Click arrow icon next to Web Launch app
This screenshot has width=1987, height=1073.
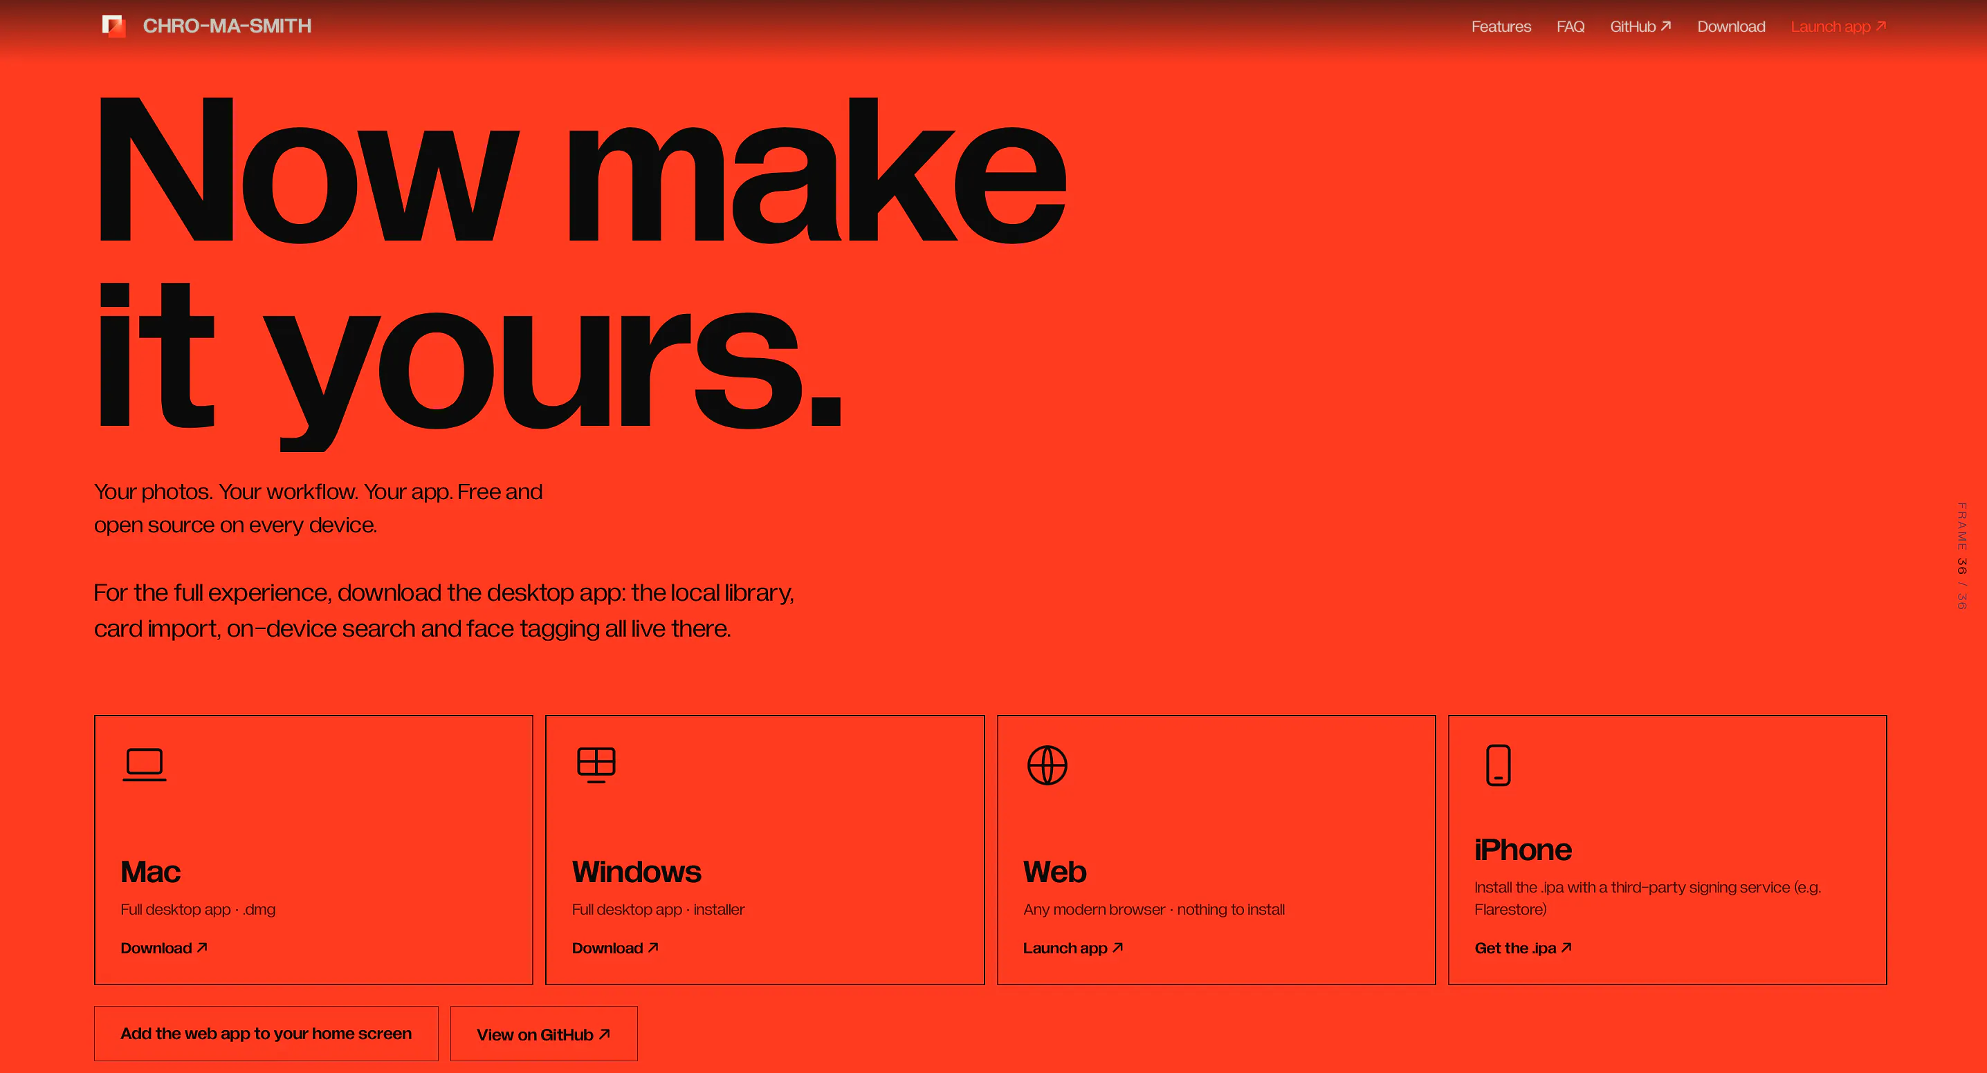click(x=1117, y=947)
